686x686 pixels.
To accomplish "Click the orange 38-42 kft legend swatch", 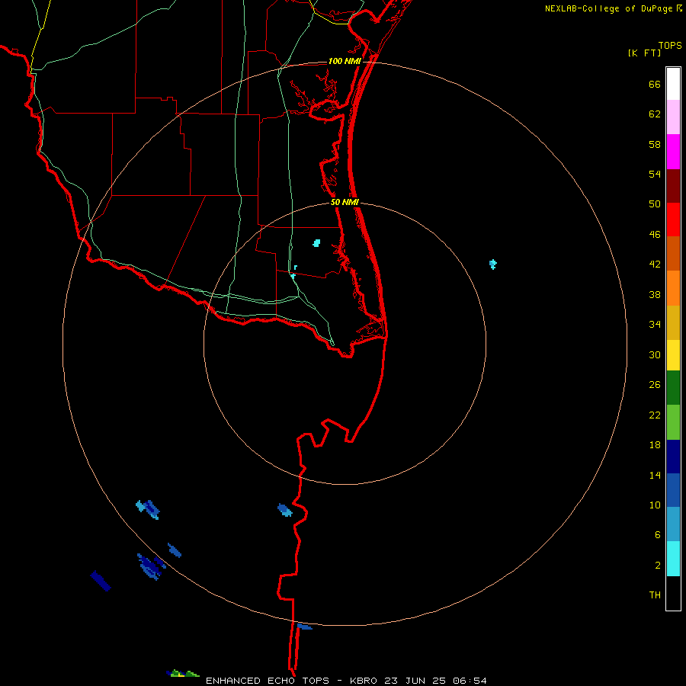I will [x=673, y=287].
